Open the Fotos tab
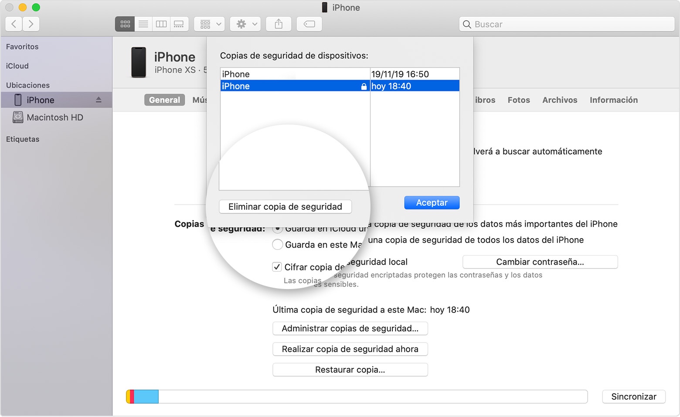Screen dimensions: 680x417 [x=519, y=100]
